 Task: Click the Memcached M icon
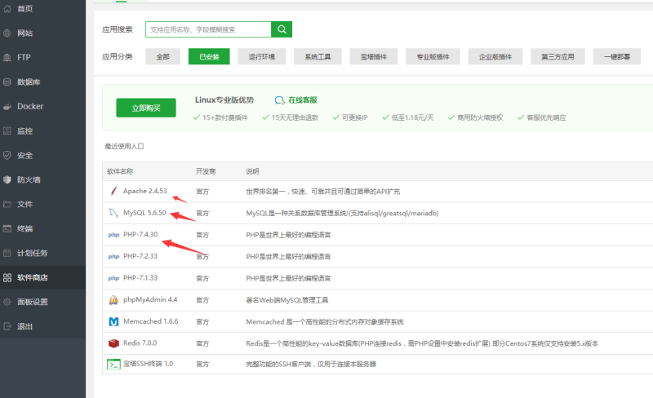tap(113, 321)
